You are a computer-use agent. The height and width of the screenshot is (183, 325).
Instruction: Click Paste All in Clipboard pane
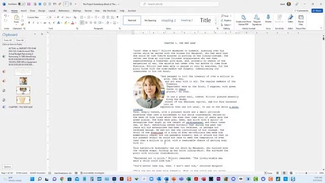click(x=8, y=40)
